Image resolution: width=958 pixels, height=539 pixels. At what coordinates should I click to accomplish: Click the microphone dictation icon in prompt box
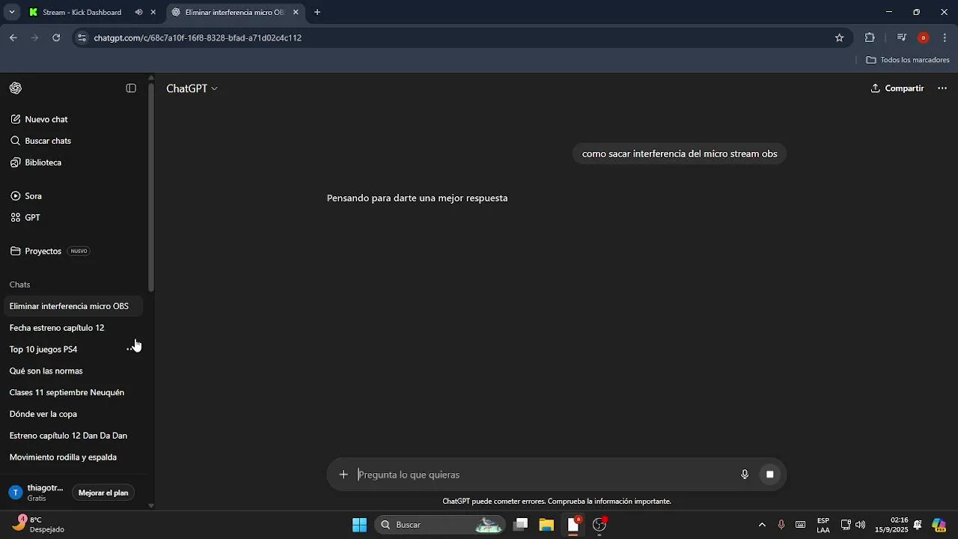745,475
